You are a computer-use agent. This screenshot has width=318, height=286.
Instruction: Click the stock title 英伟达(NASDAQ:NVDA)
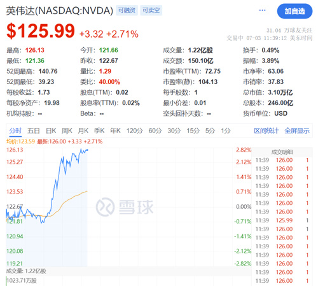[60, 11]
